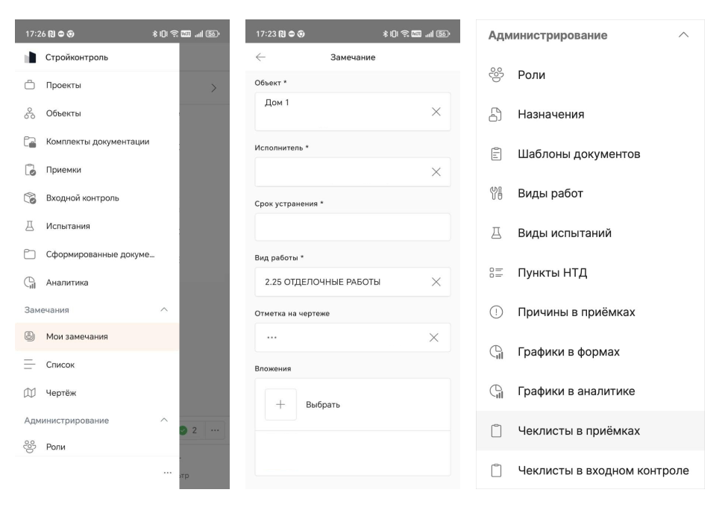Viewport: 728px width, 513px height.
Task: Click the Проекты icon in sidebar
Action: (x=31, y=85)
